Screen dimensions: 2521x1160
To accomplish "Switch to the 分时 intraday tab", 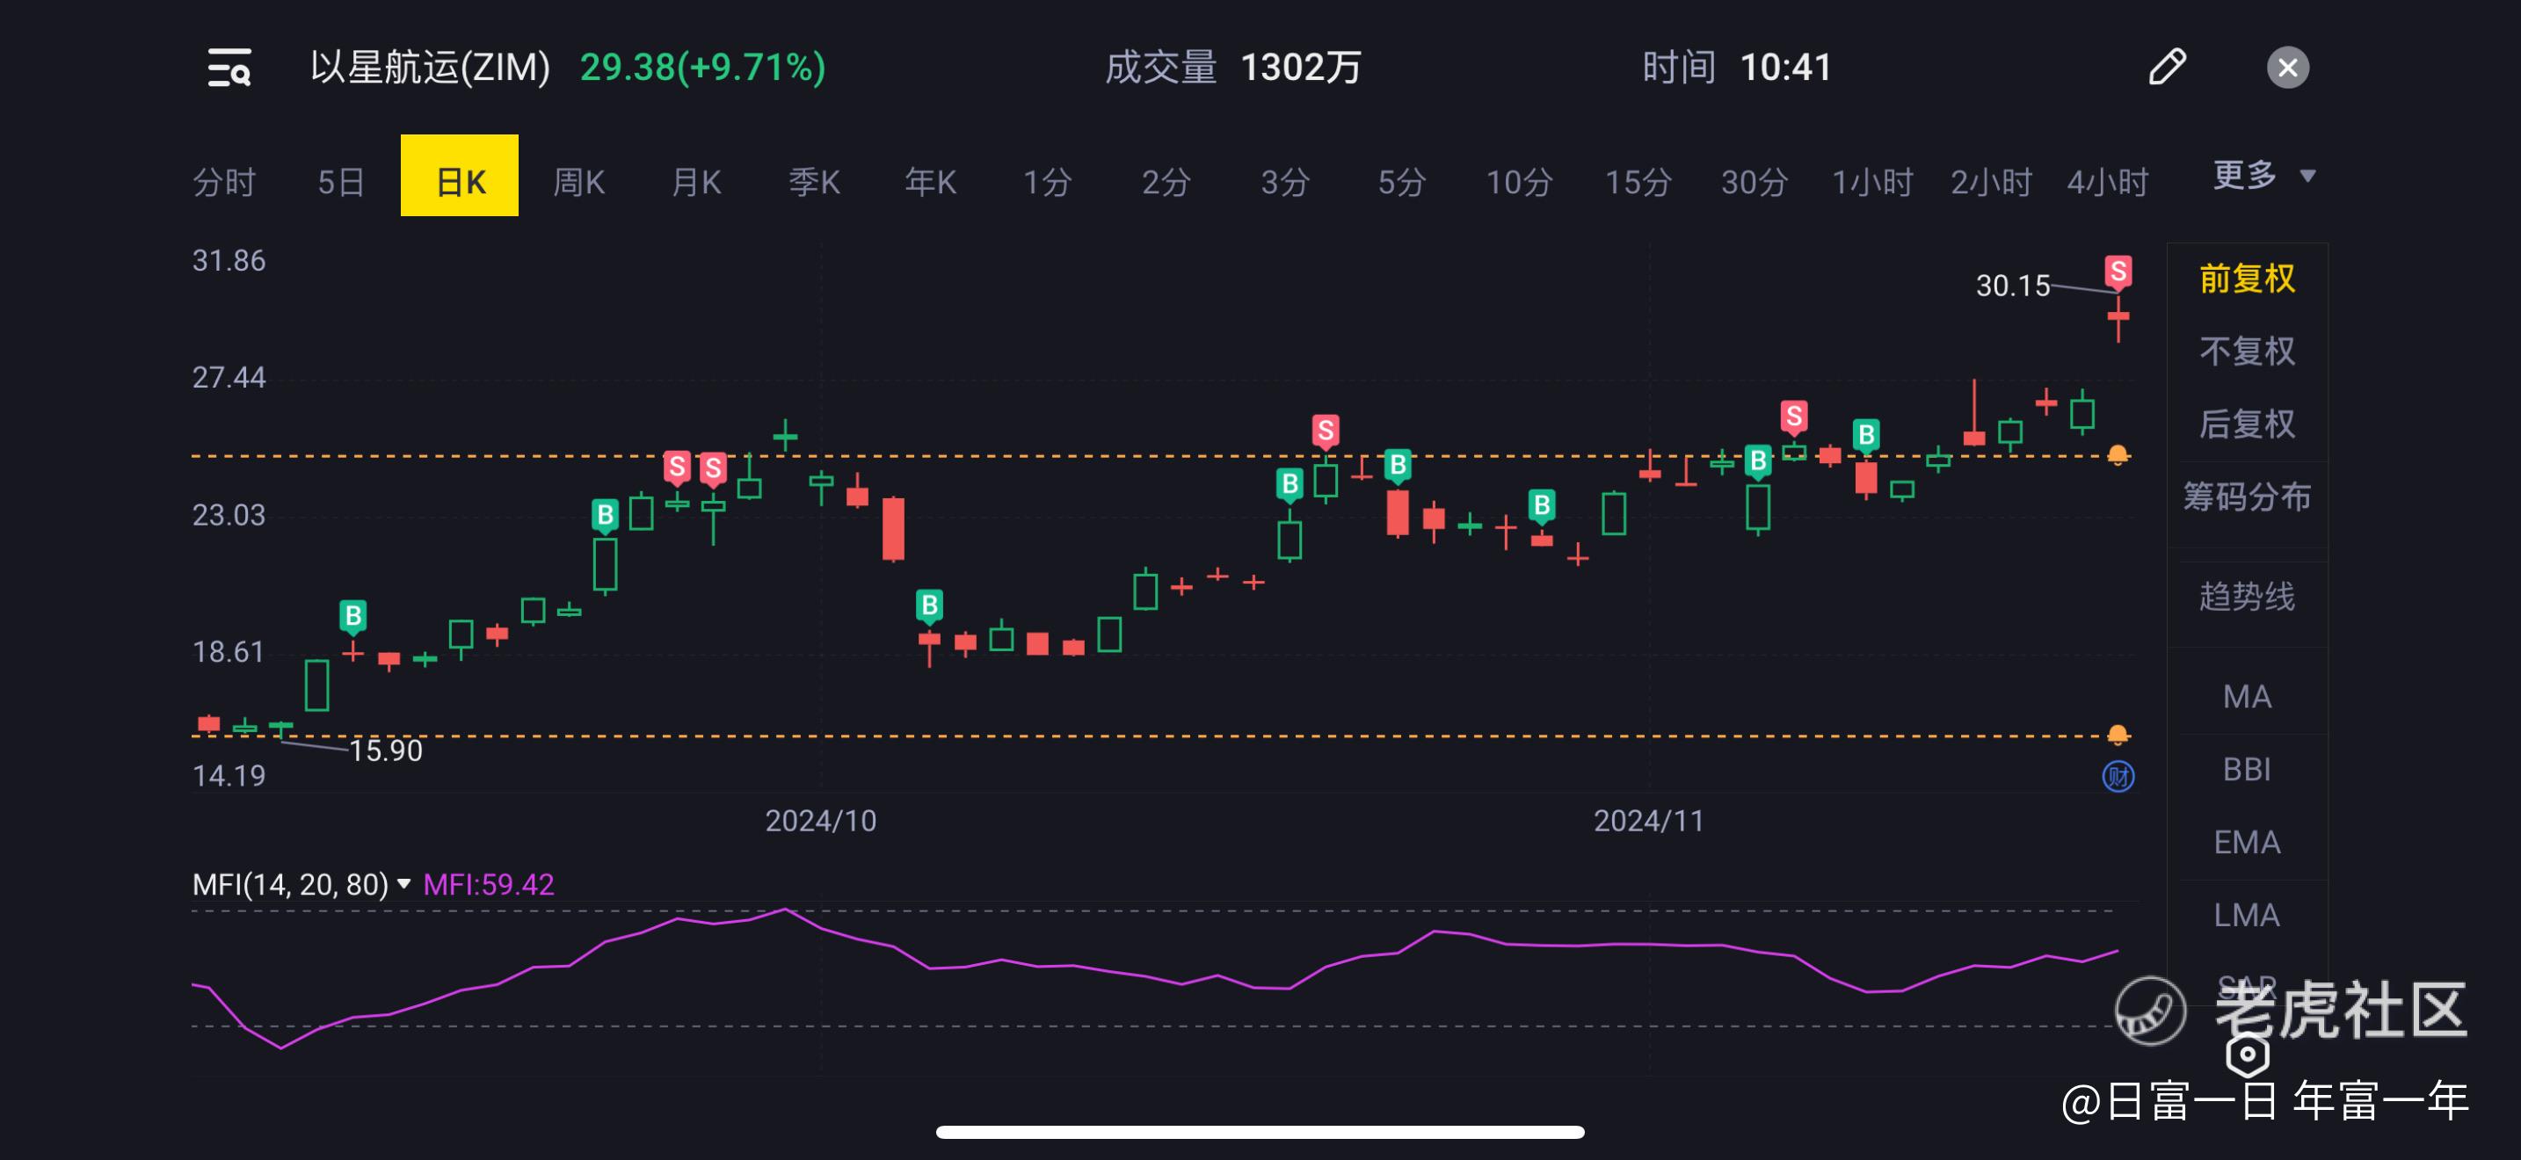I will tap(223, 182).
